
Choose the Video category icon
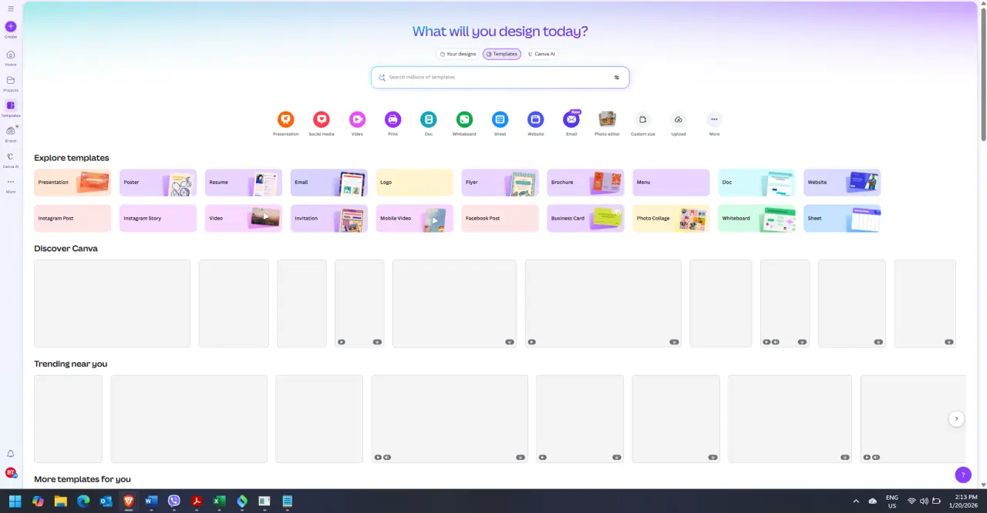coord(357,119)
